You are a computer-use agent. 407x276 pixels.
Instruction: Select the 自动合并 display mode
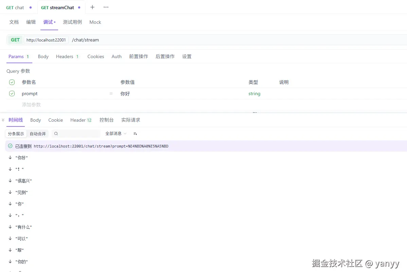pyautogui.click(x=38, y=134)
